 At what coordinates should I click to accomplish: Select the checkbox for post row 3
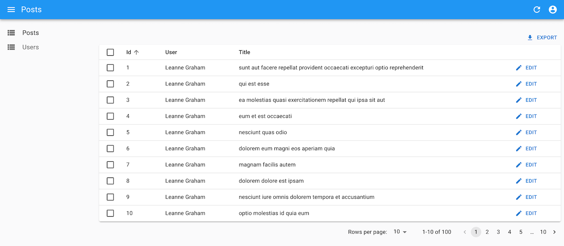click(110, 100)
